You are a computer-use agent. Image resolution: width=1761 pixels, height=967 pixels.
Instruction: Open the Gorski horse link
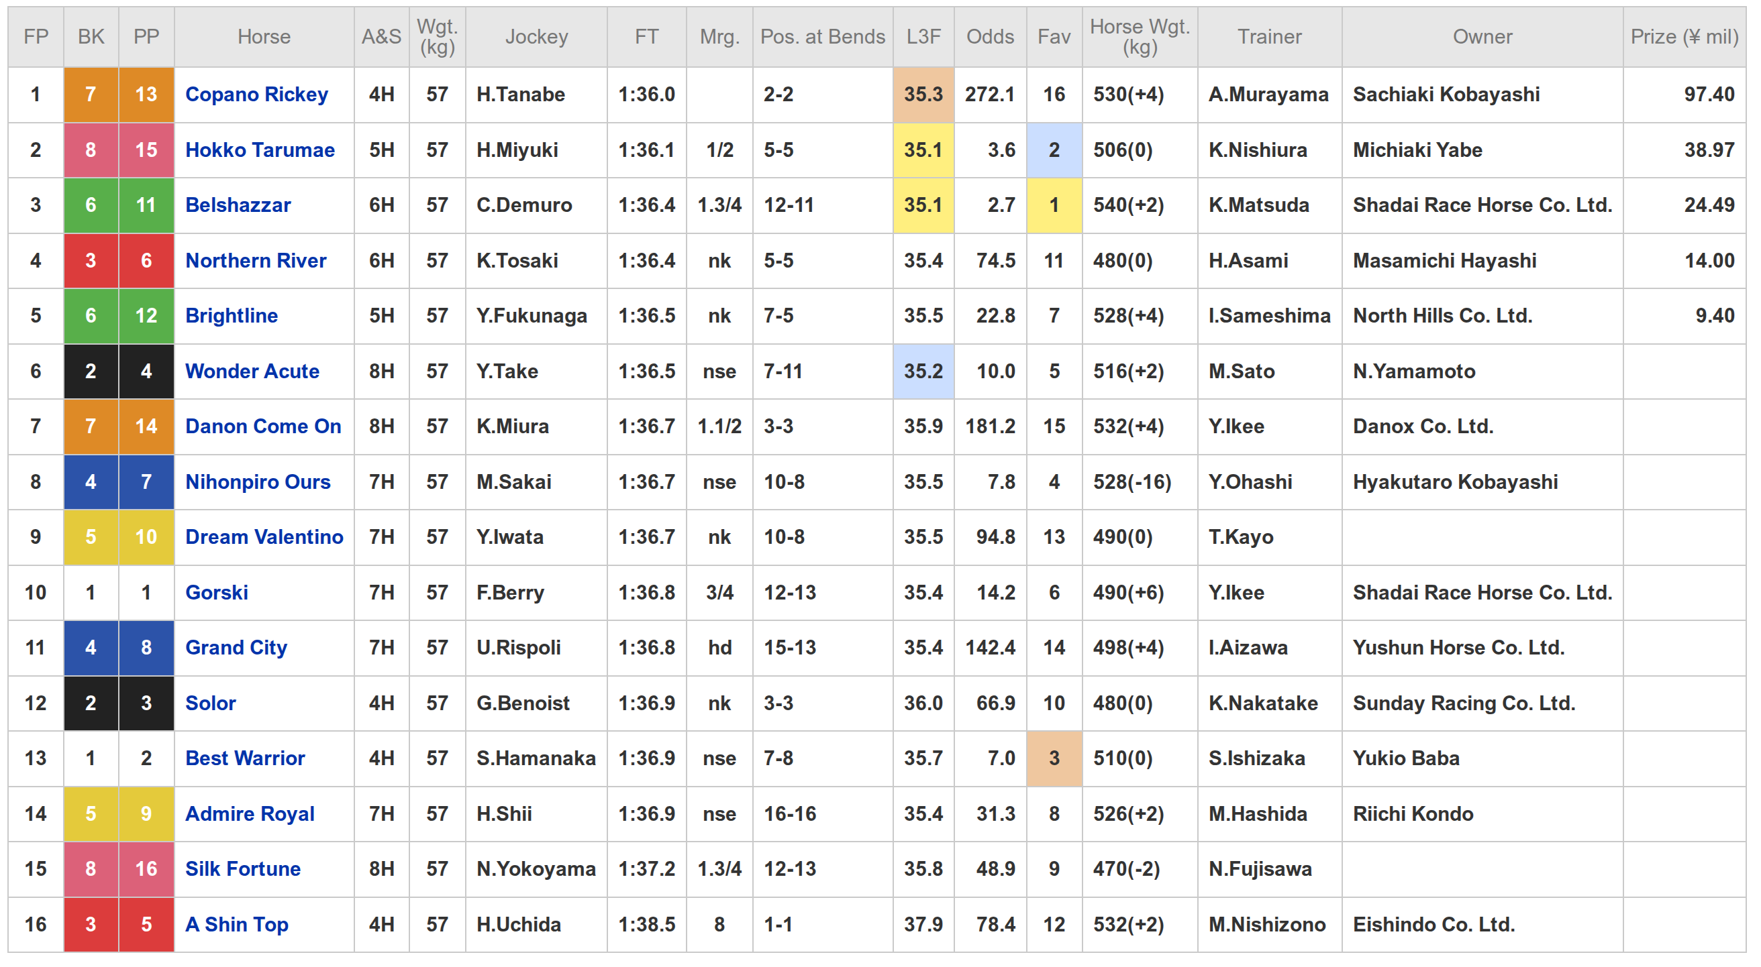coord(217,592)
